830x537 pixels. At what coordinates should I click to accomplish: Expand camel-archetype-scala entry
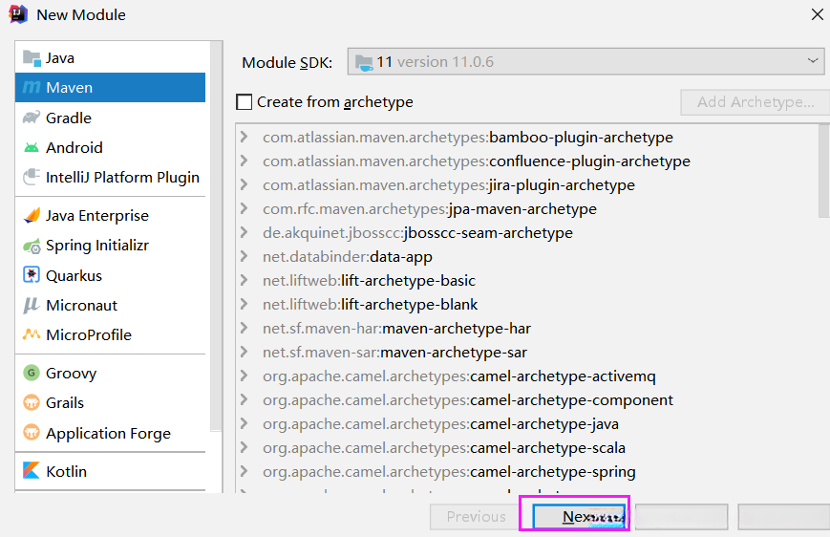244,447
